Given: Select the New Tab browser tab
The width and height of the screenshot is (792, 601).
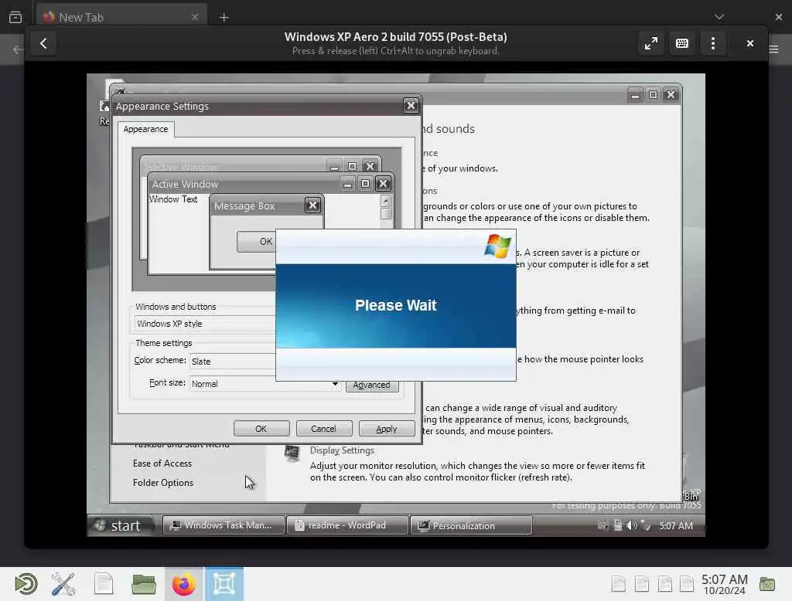Looking at the screenshot, I should [x=121, y=17].
